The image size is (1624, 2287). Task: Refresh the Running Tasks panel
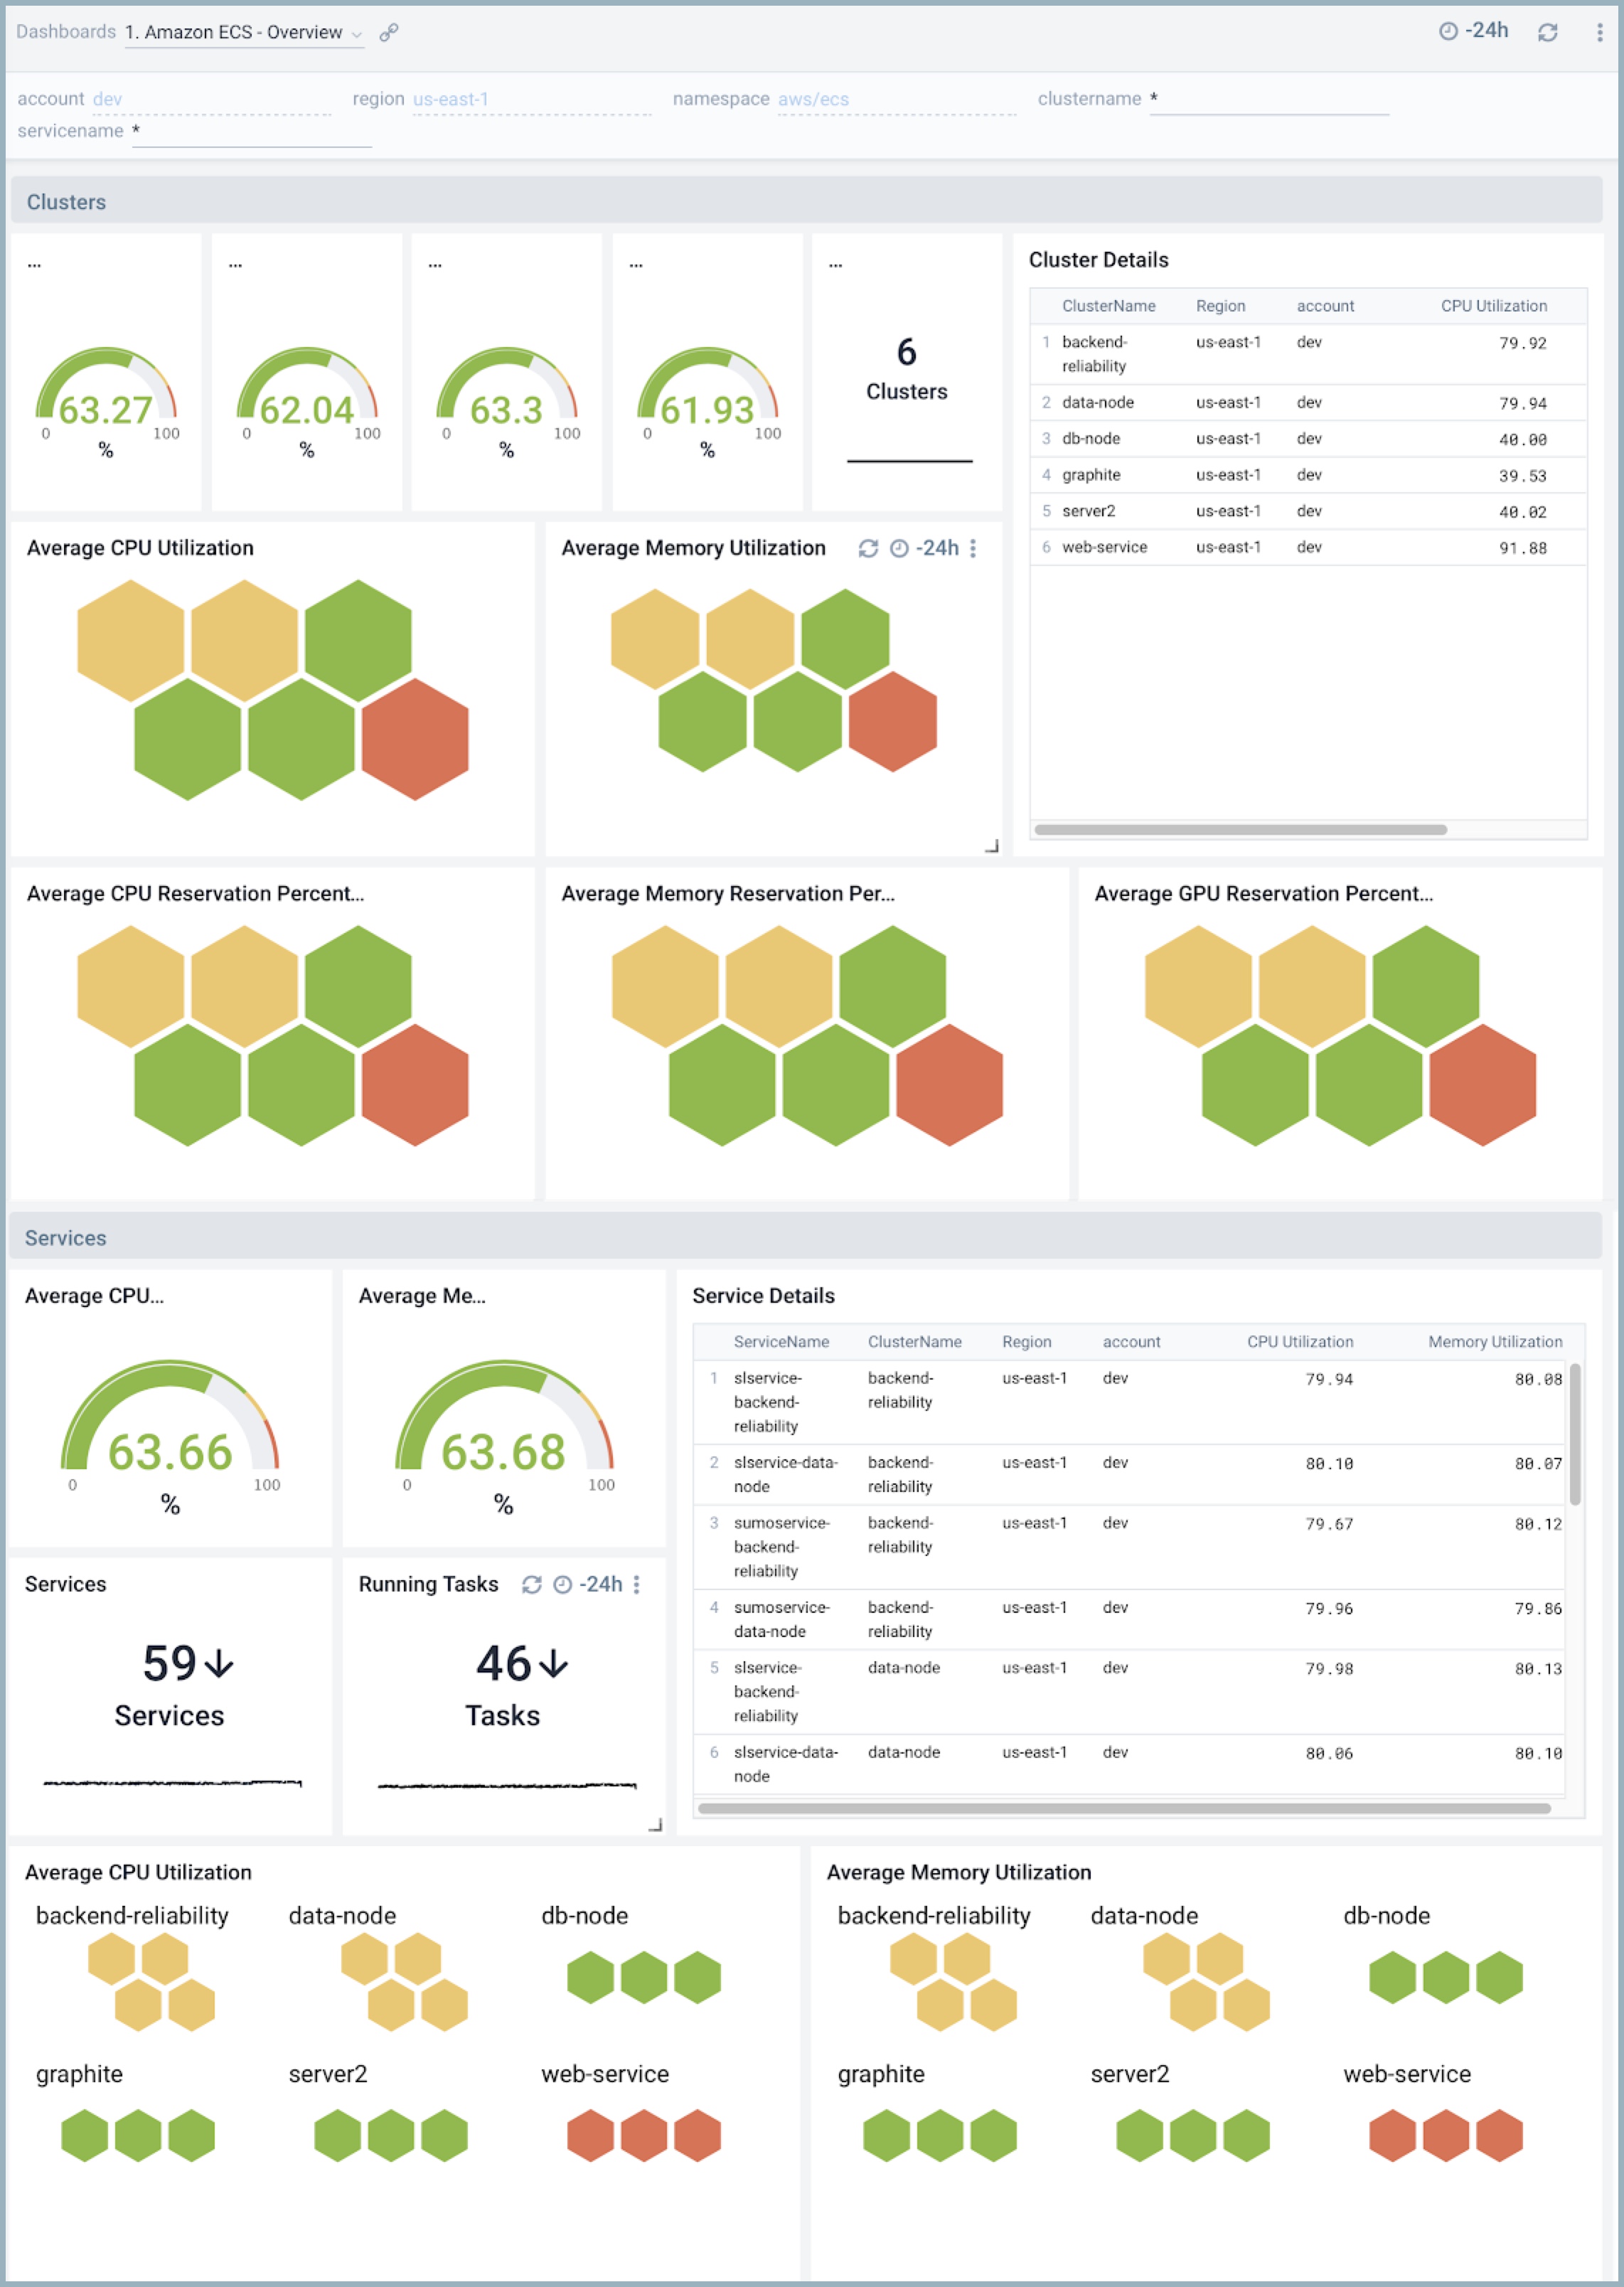530,1585
